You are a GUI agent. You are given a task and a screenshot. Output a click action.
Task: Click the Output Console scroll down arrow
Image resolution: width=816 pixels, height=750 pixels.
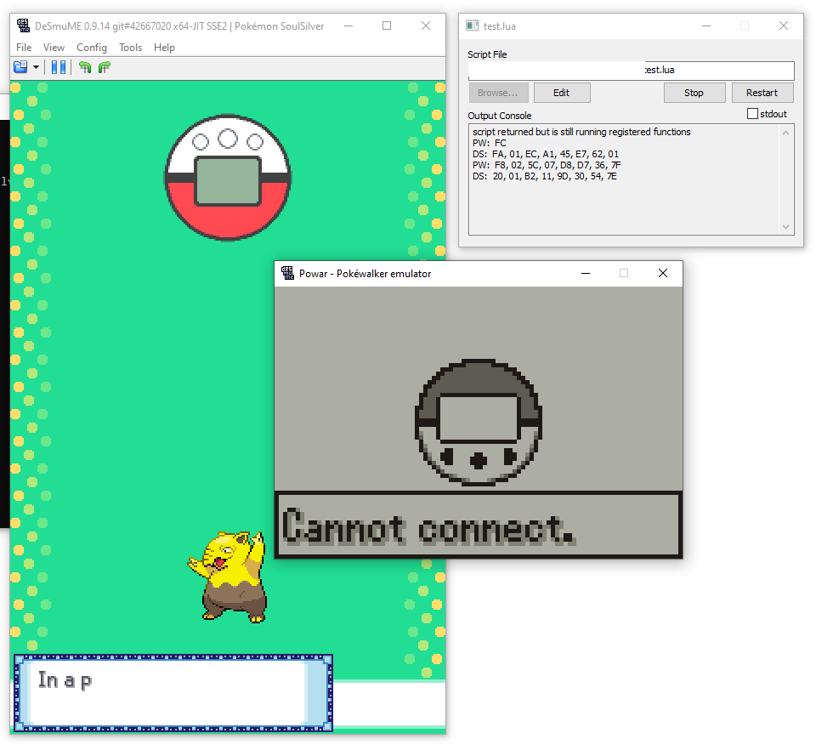(x=785, y=227)
